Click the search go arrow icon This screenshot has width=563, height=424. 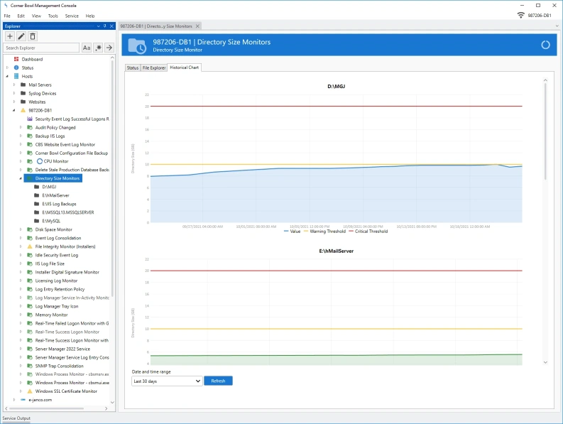(109, 48)
